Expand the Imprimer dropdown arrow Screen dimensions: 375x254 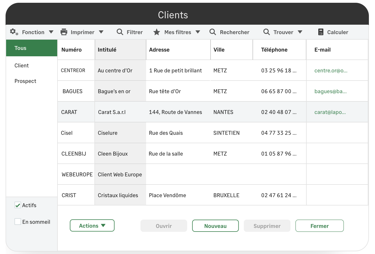click(x=101, y=32)
